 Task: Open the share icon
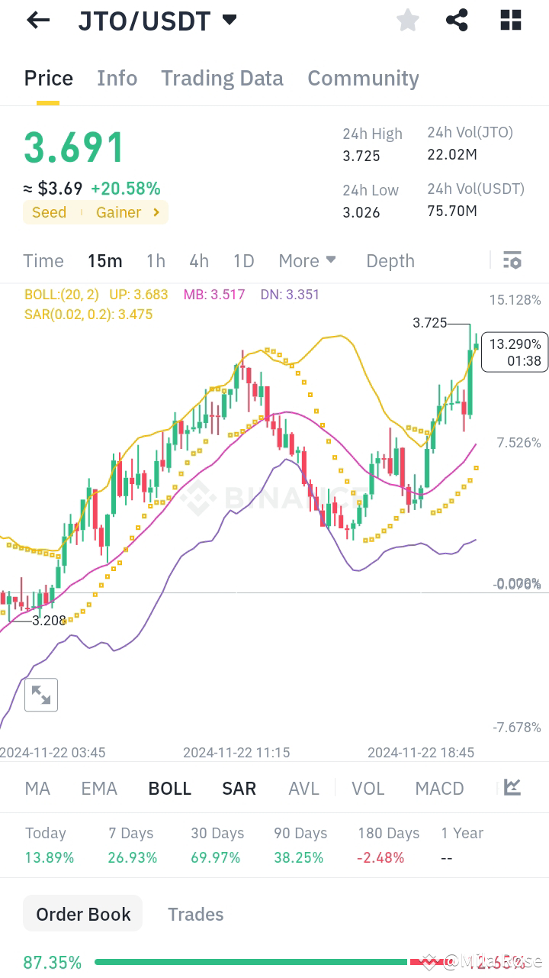pos(457,20)
